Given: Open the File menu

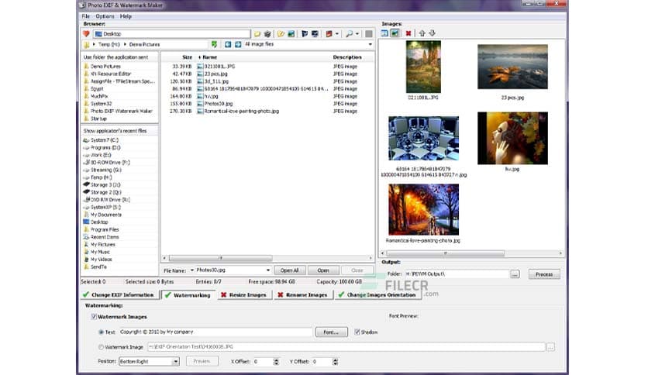Looking at the screenshot, I should 85,16.
